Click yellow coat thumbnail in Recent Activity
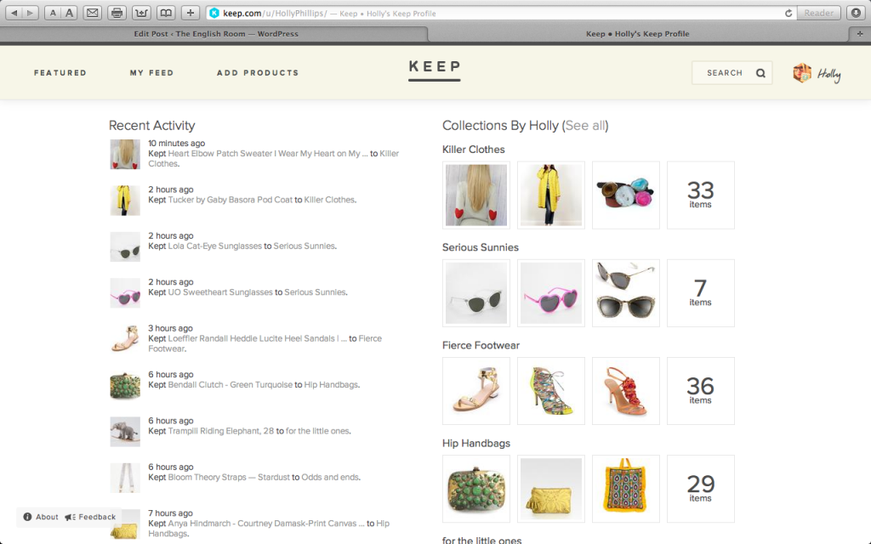 coord(125,201)
